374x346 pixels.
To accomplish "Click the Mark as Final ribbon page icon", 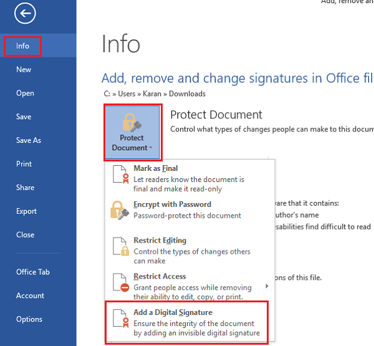I will (x=121, y=175).
